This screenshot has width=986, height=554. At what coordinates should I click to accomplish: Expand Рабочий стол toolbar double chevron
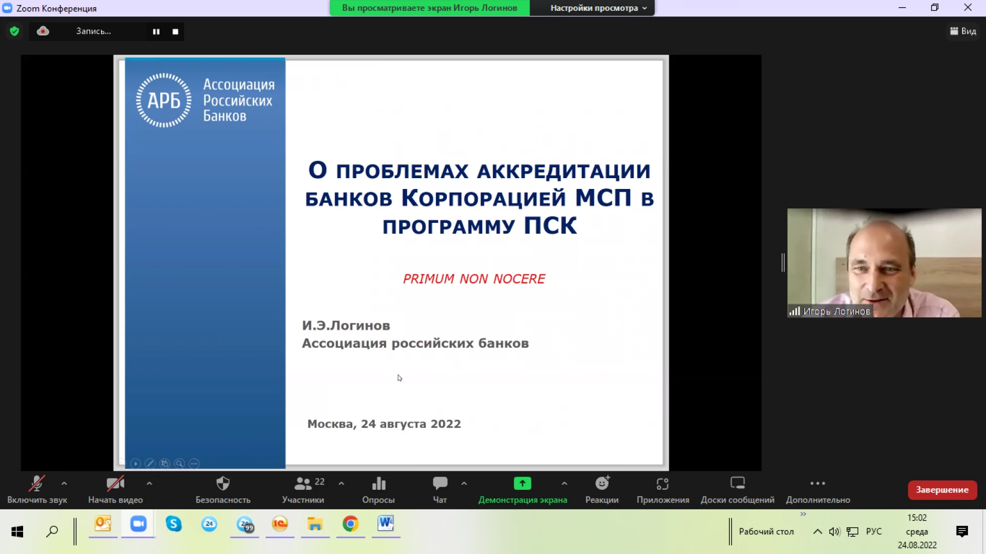(803, 514)
